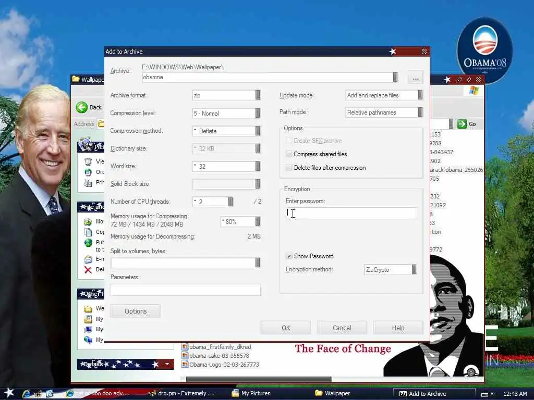Image resolution: width=534 pixels, height=400 pixels.
Task: Click the Wallpaper folder icon in title bar
Action: tap(76, 79)
